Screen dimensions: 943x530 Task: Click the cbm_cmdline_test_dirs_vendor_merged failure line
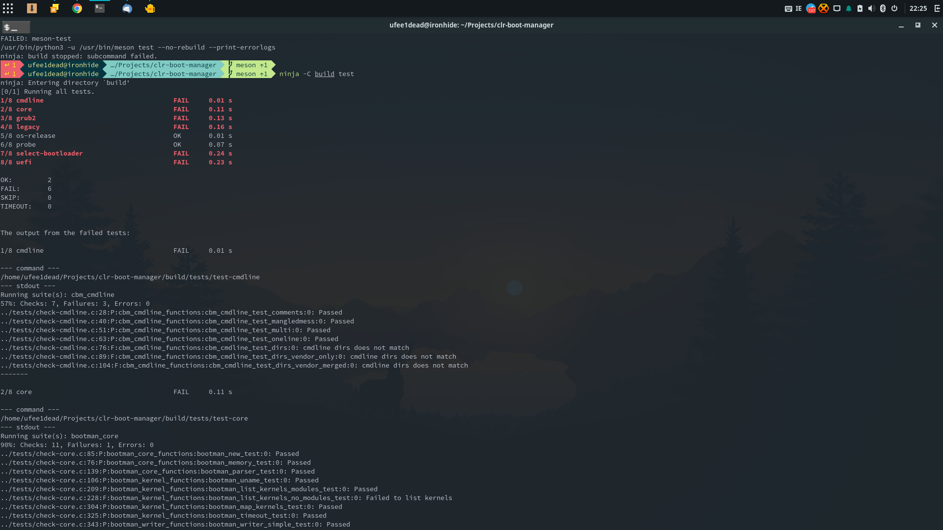pyautogui.click(x=234, y=365)
